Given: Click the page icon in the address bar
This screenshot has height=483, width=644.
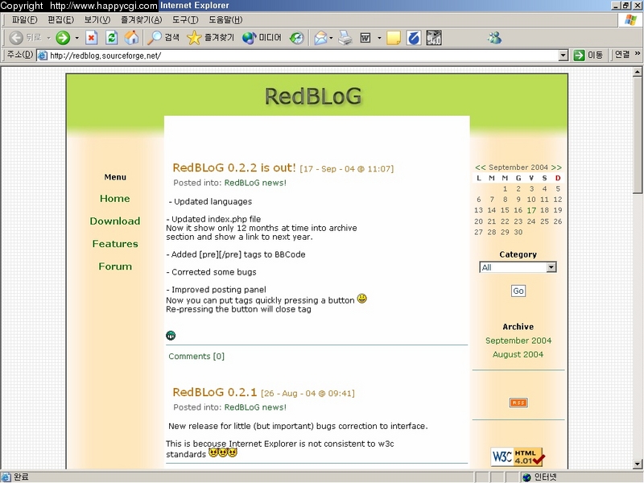Looking at the screenshot, I should [43, 56].
